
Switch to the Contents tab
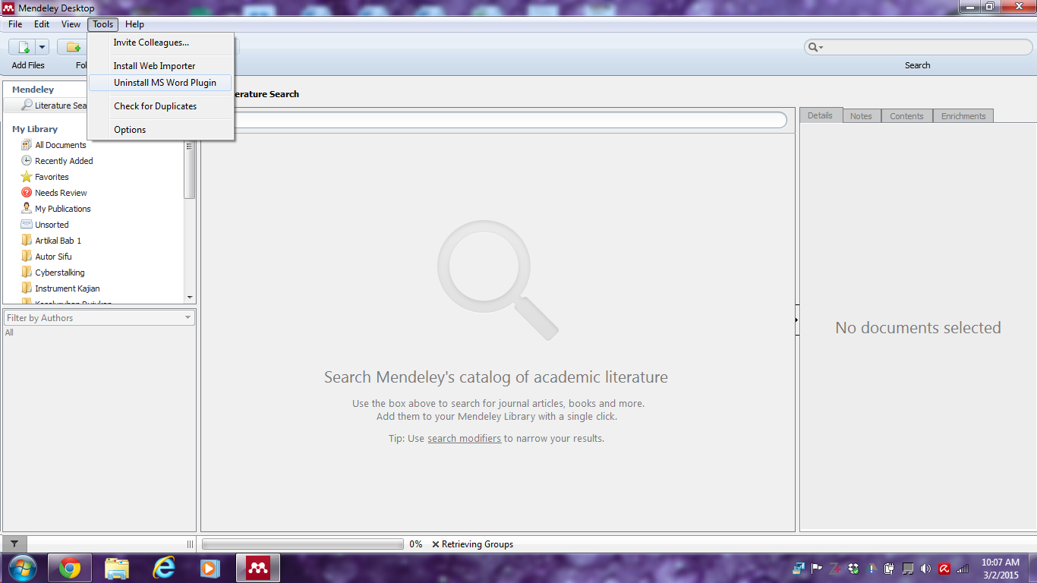906,116
